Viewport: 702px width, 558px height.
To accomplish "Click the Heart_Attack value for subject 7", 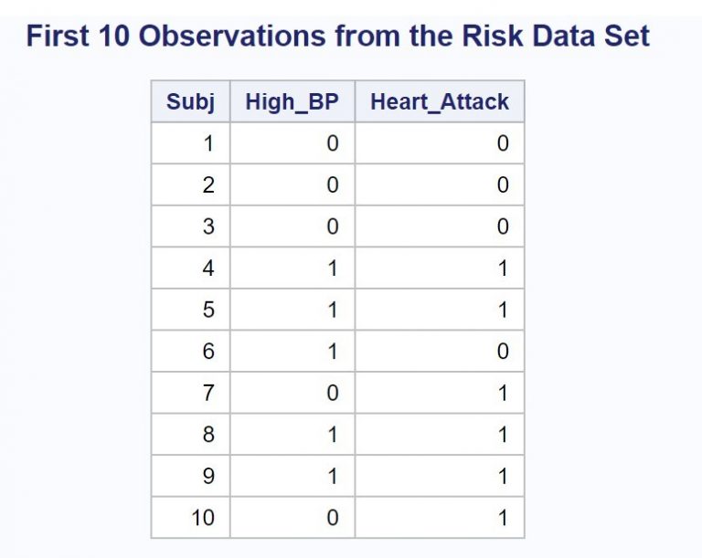I will tap(503, 393).
